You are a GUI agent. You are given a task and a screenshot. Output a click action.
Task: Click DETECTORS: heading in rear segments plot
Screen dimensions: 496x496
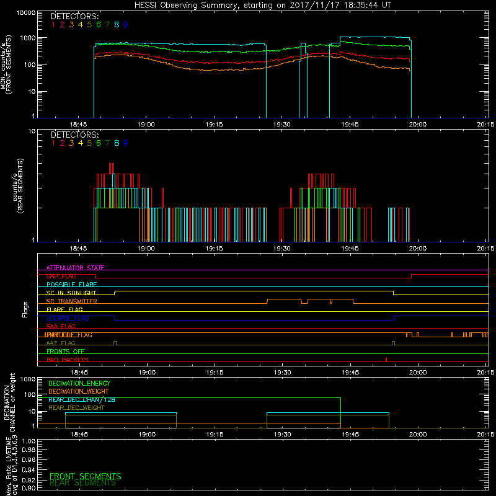(x=75, y=135)
